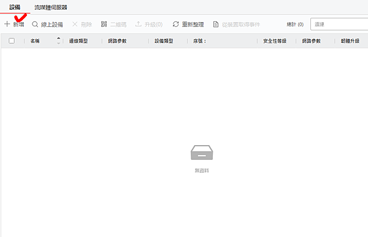Open the 流媒體伺服器 tab
368x237 pixels.
[x=51, y=7]
